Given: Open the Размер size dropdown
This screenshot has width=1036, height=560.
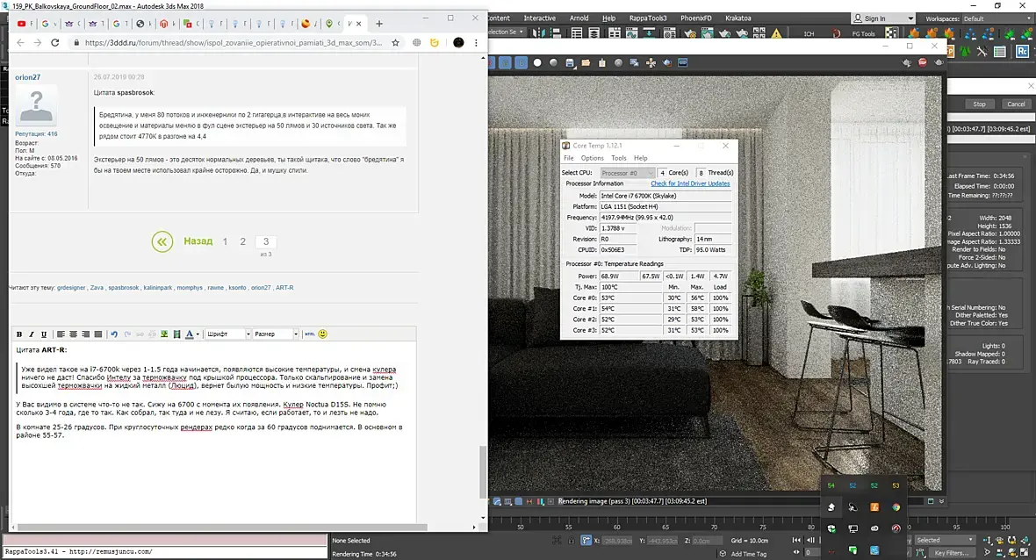Looking at the screenshot, I should (276, 334).
